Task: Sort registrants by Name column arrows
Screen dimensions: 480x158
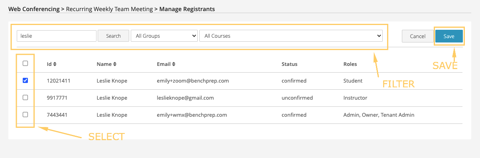Action: pos(115,64)
